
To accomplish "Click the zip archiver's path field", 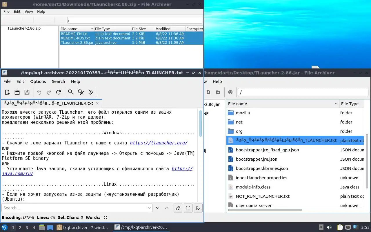I will (135, 20).
